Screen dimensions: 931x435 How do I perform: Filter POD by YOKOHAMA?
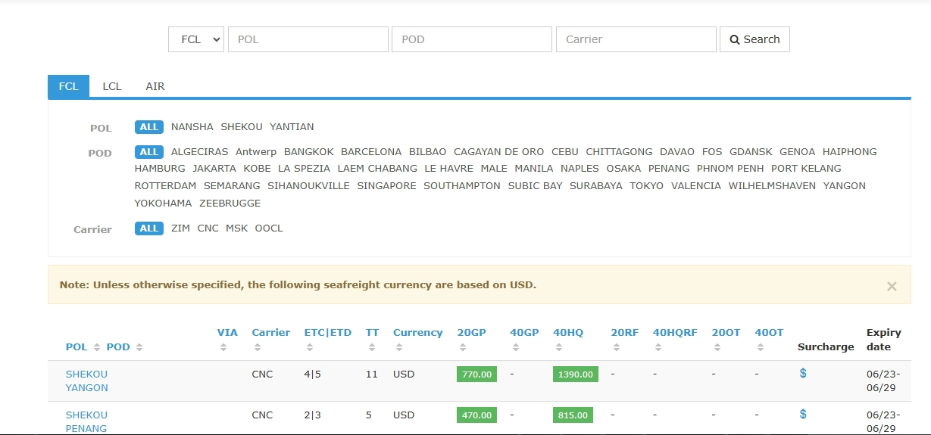click(164, 204)
